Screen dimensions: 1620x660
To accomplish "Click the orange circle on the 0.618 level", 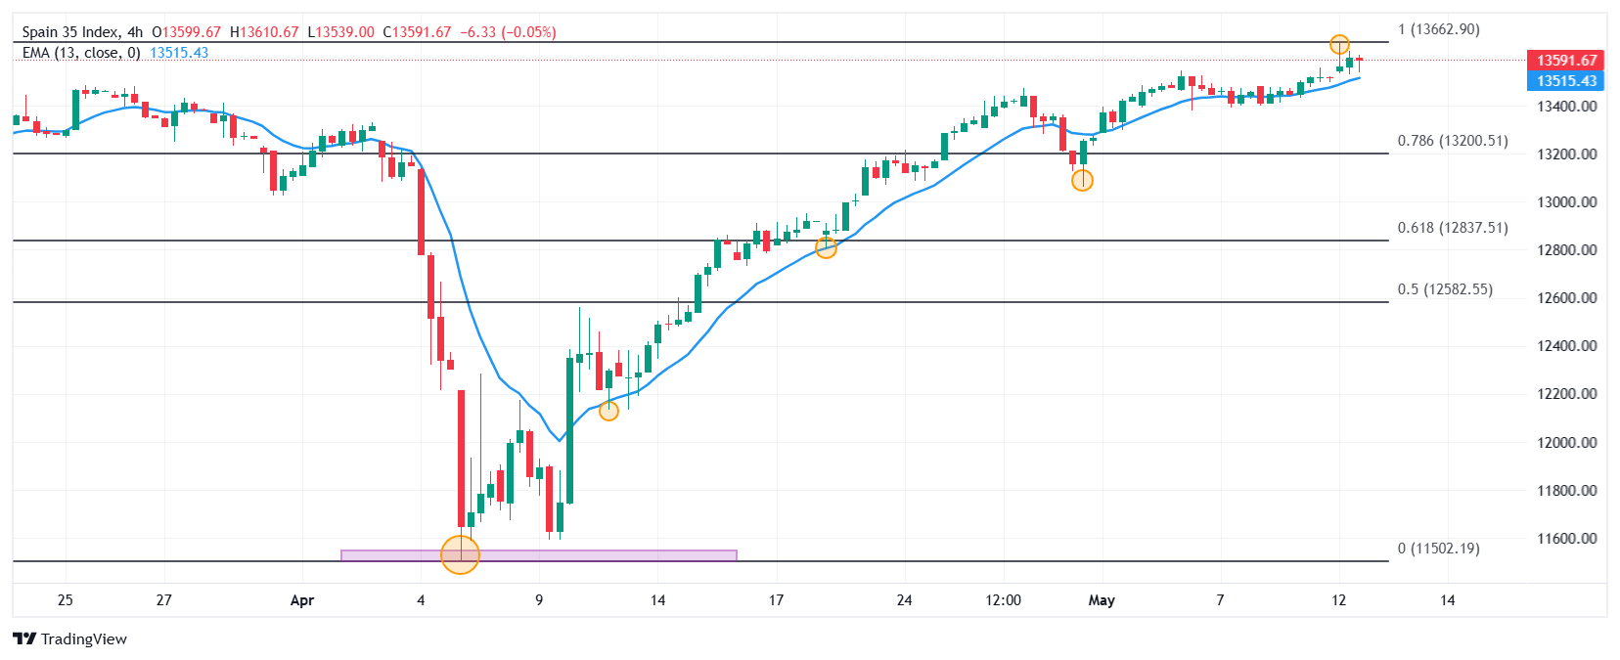I will (x=826, y=248).
